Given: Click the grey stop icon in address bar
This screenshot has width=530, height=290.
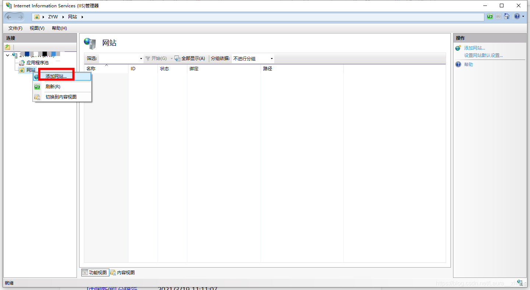Looking at the screenshot, I should pos(498,17).
